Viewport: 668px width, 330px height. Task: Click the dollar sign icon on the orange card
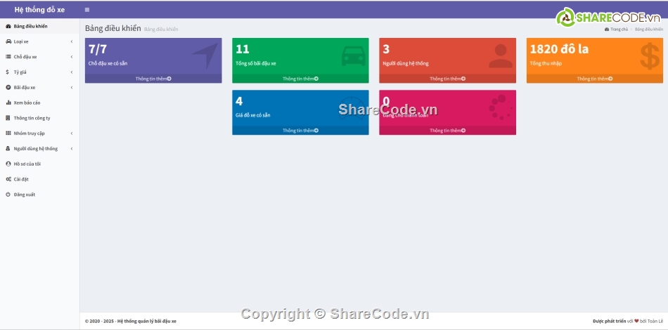[650, 56]
